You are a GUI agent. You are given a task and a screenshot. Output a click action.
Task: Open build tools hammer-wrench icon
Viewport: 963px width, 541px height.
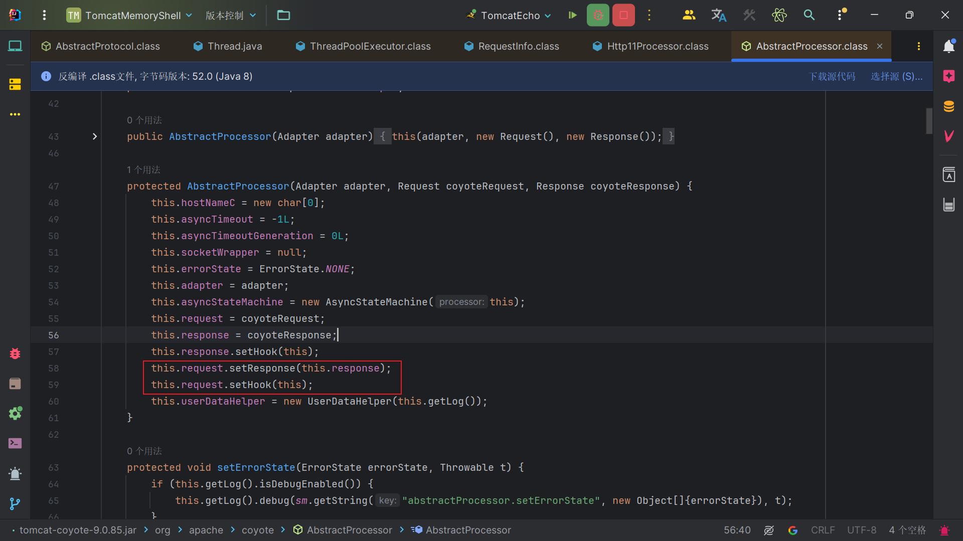point(749,15)
